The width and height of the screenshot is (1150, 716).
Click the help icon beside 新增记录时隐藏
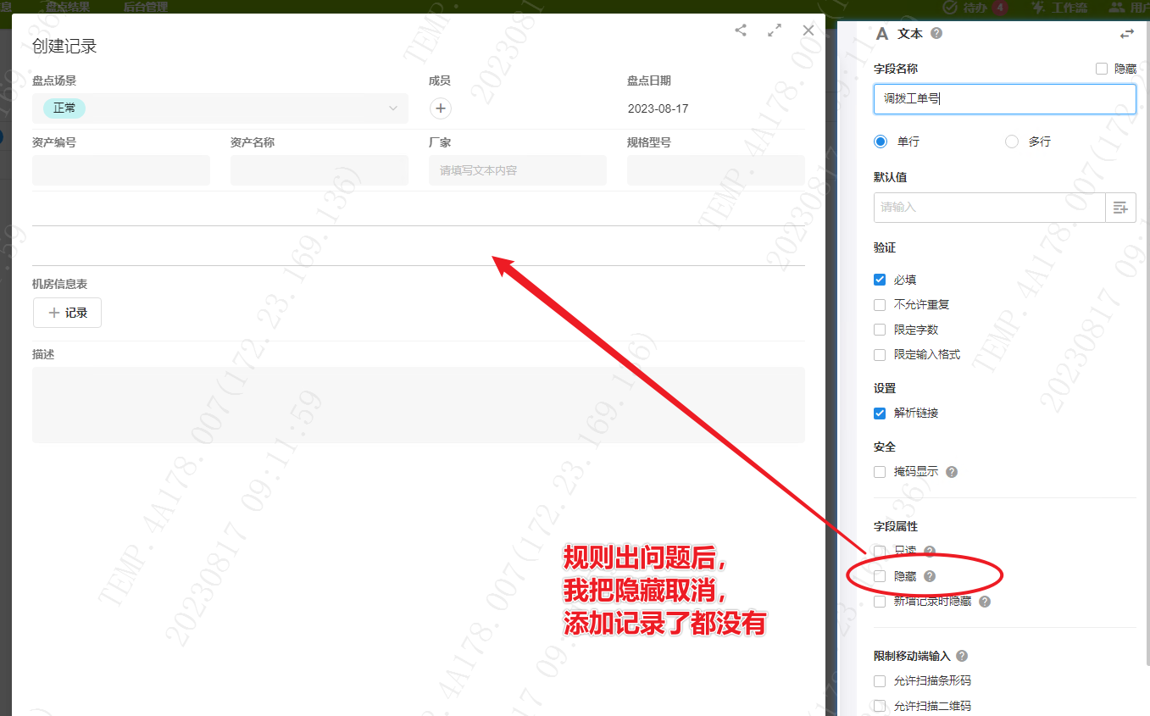(x=985, y=602)
